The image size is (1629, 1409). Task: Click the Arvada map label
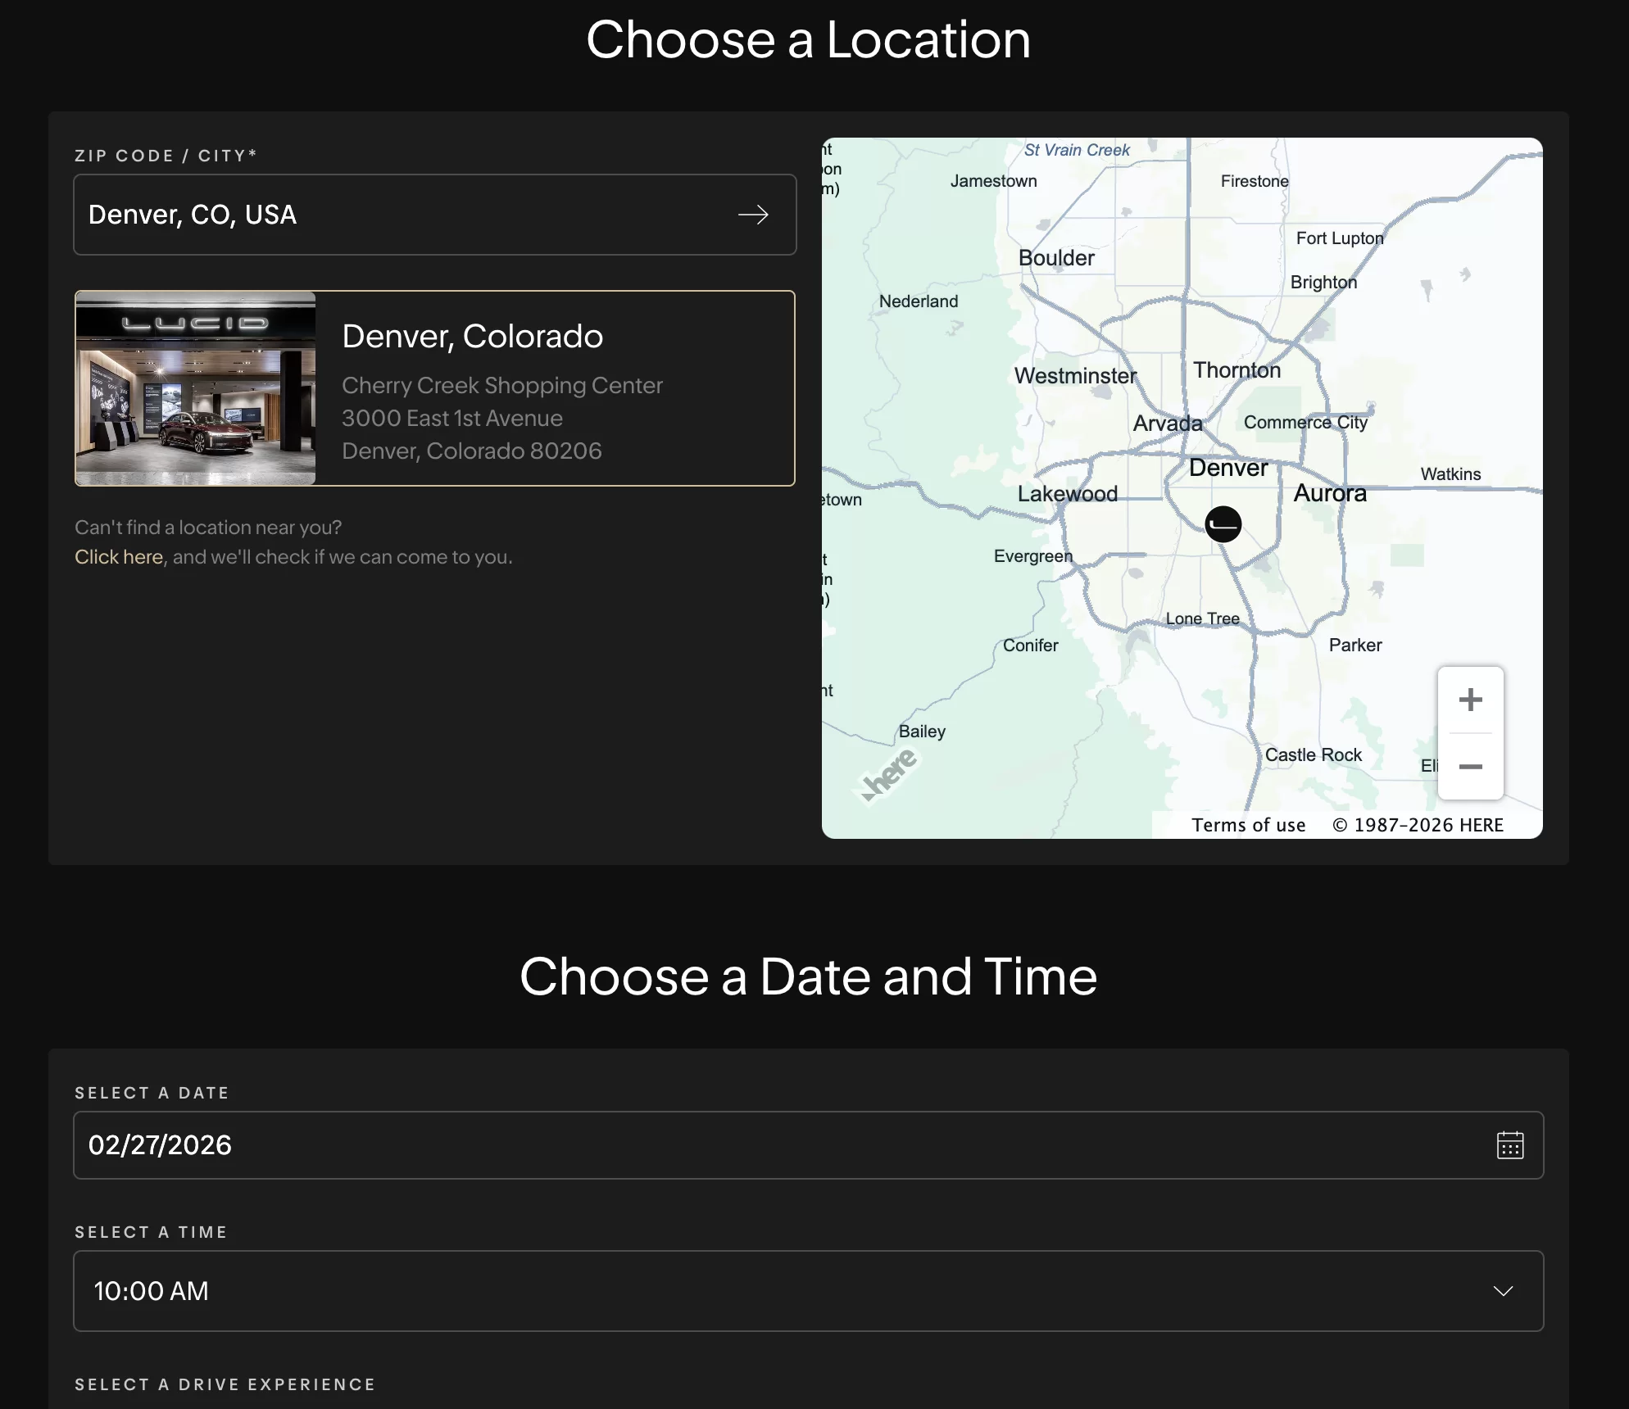pos(1168,424)
